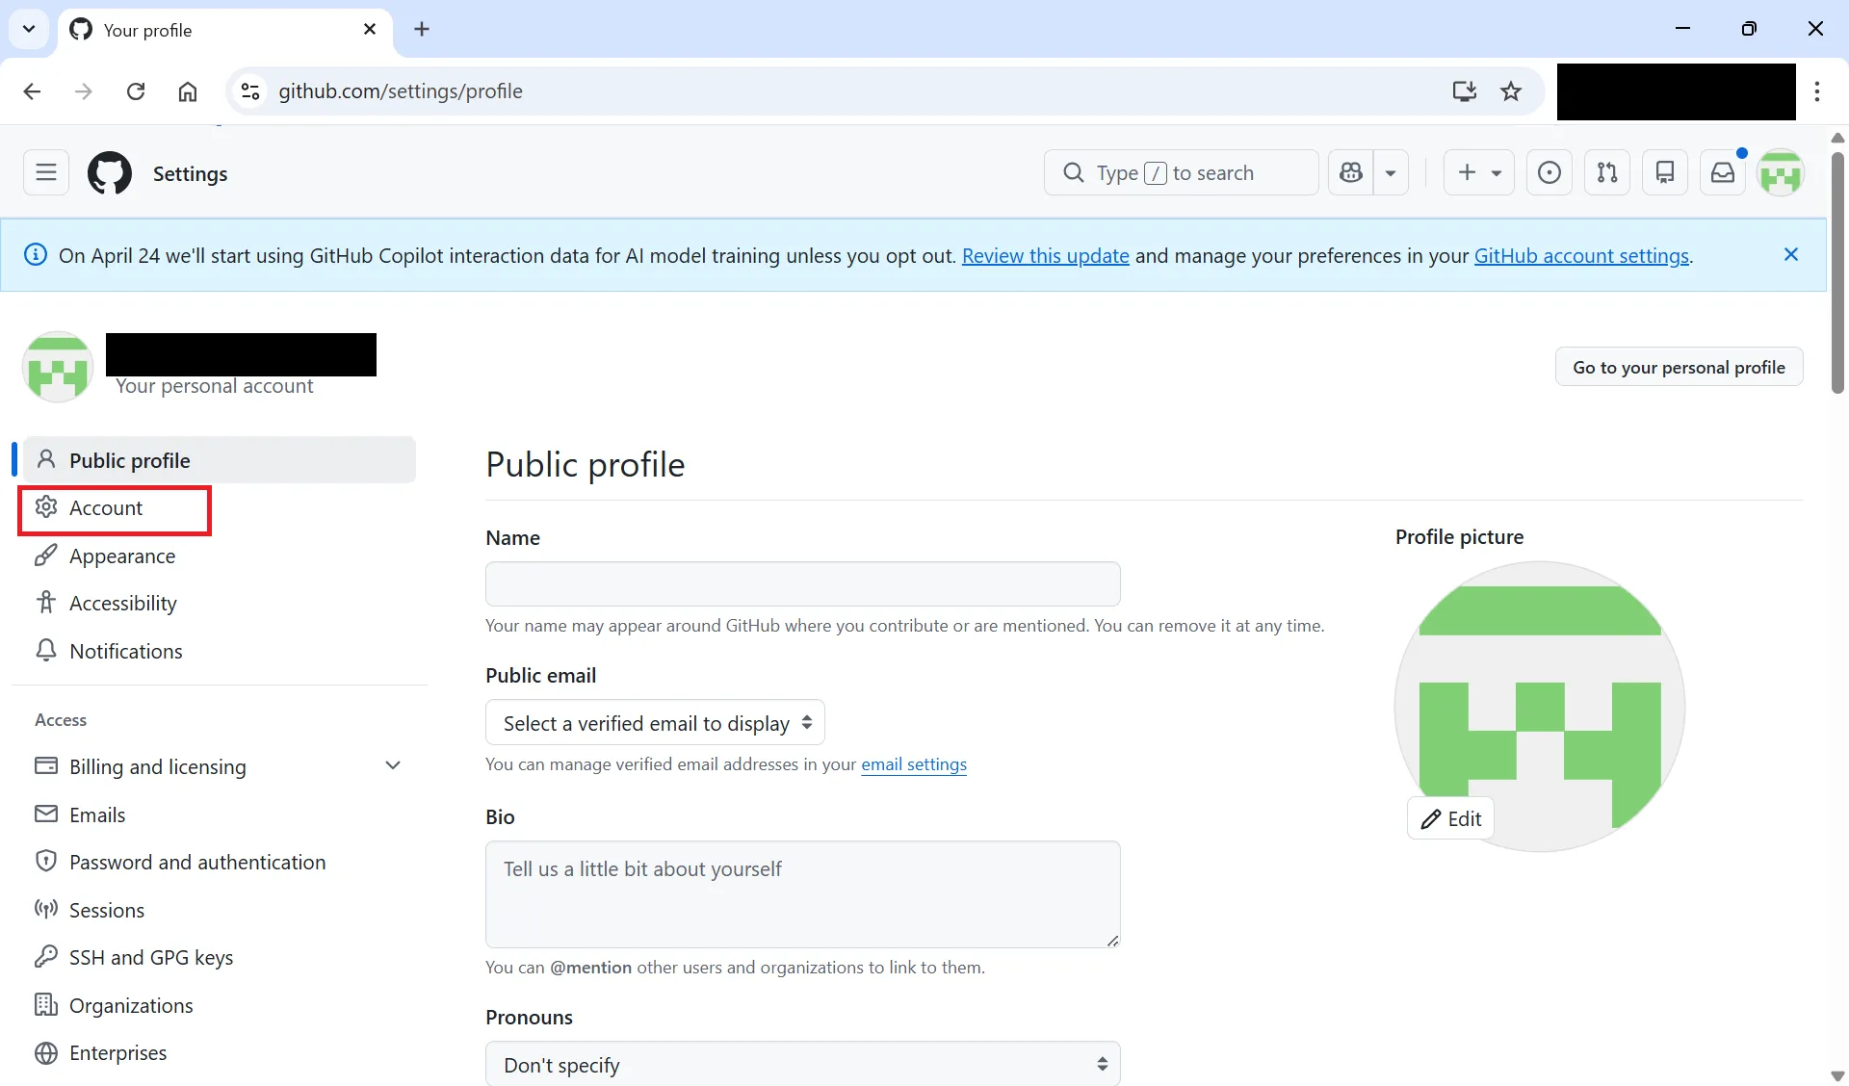Image resolution: width=1849 pixels, height=1086 pixels.
Task: Edit the profile picture
Action: [x=1451, y=819]
